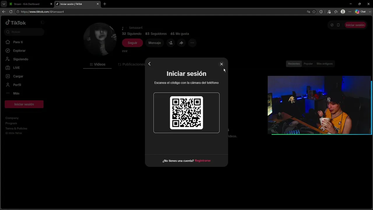Go back to the previous page

[4, 12]
